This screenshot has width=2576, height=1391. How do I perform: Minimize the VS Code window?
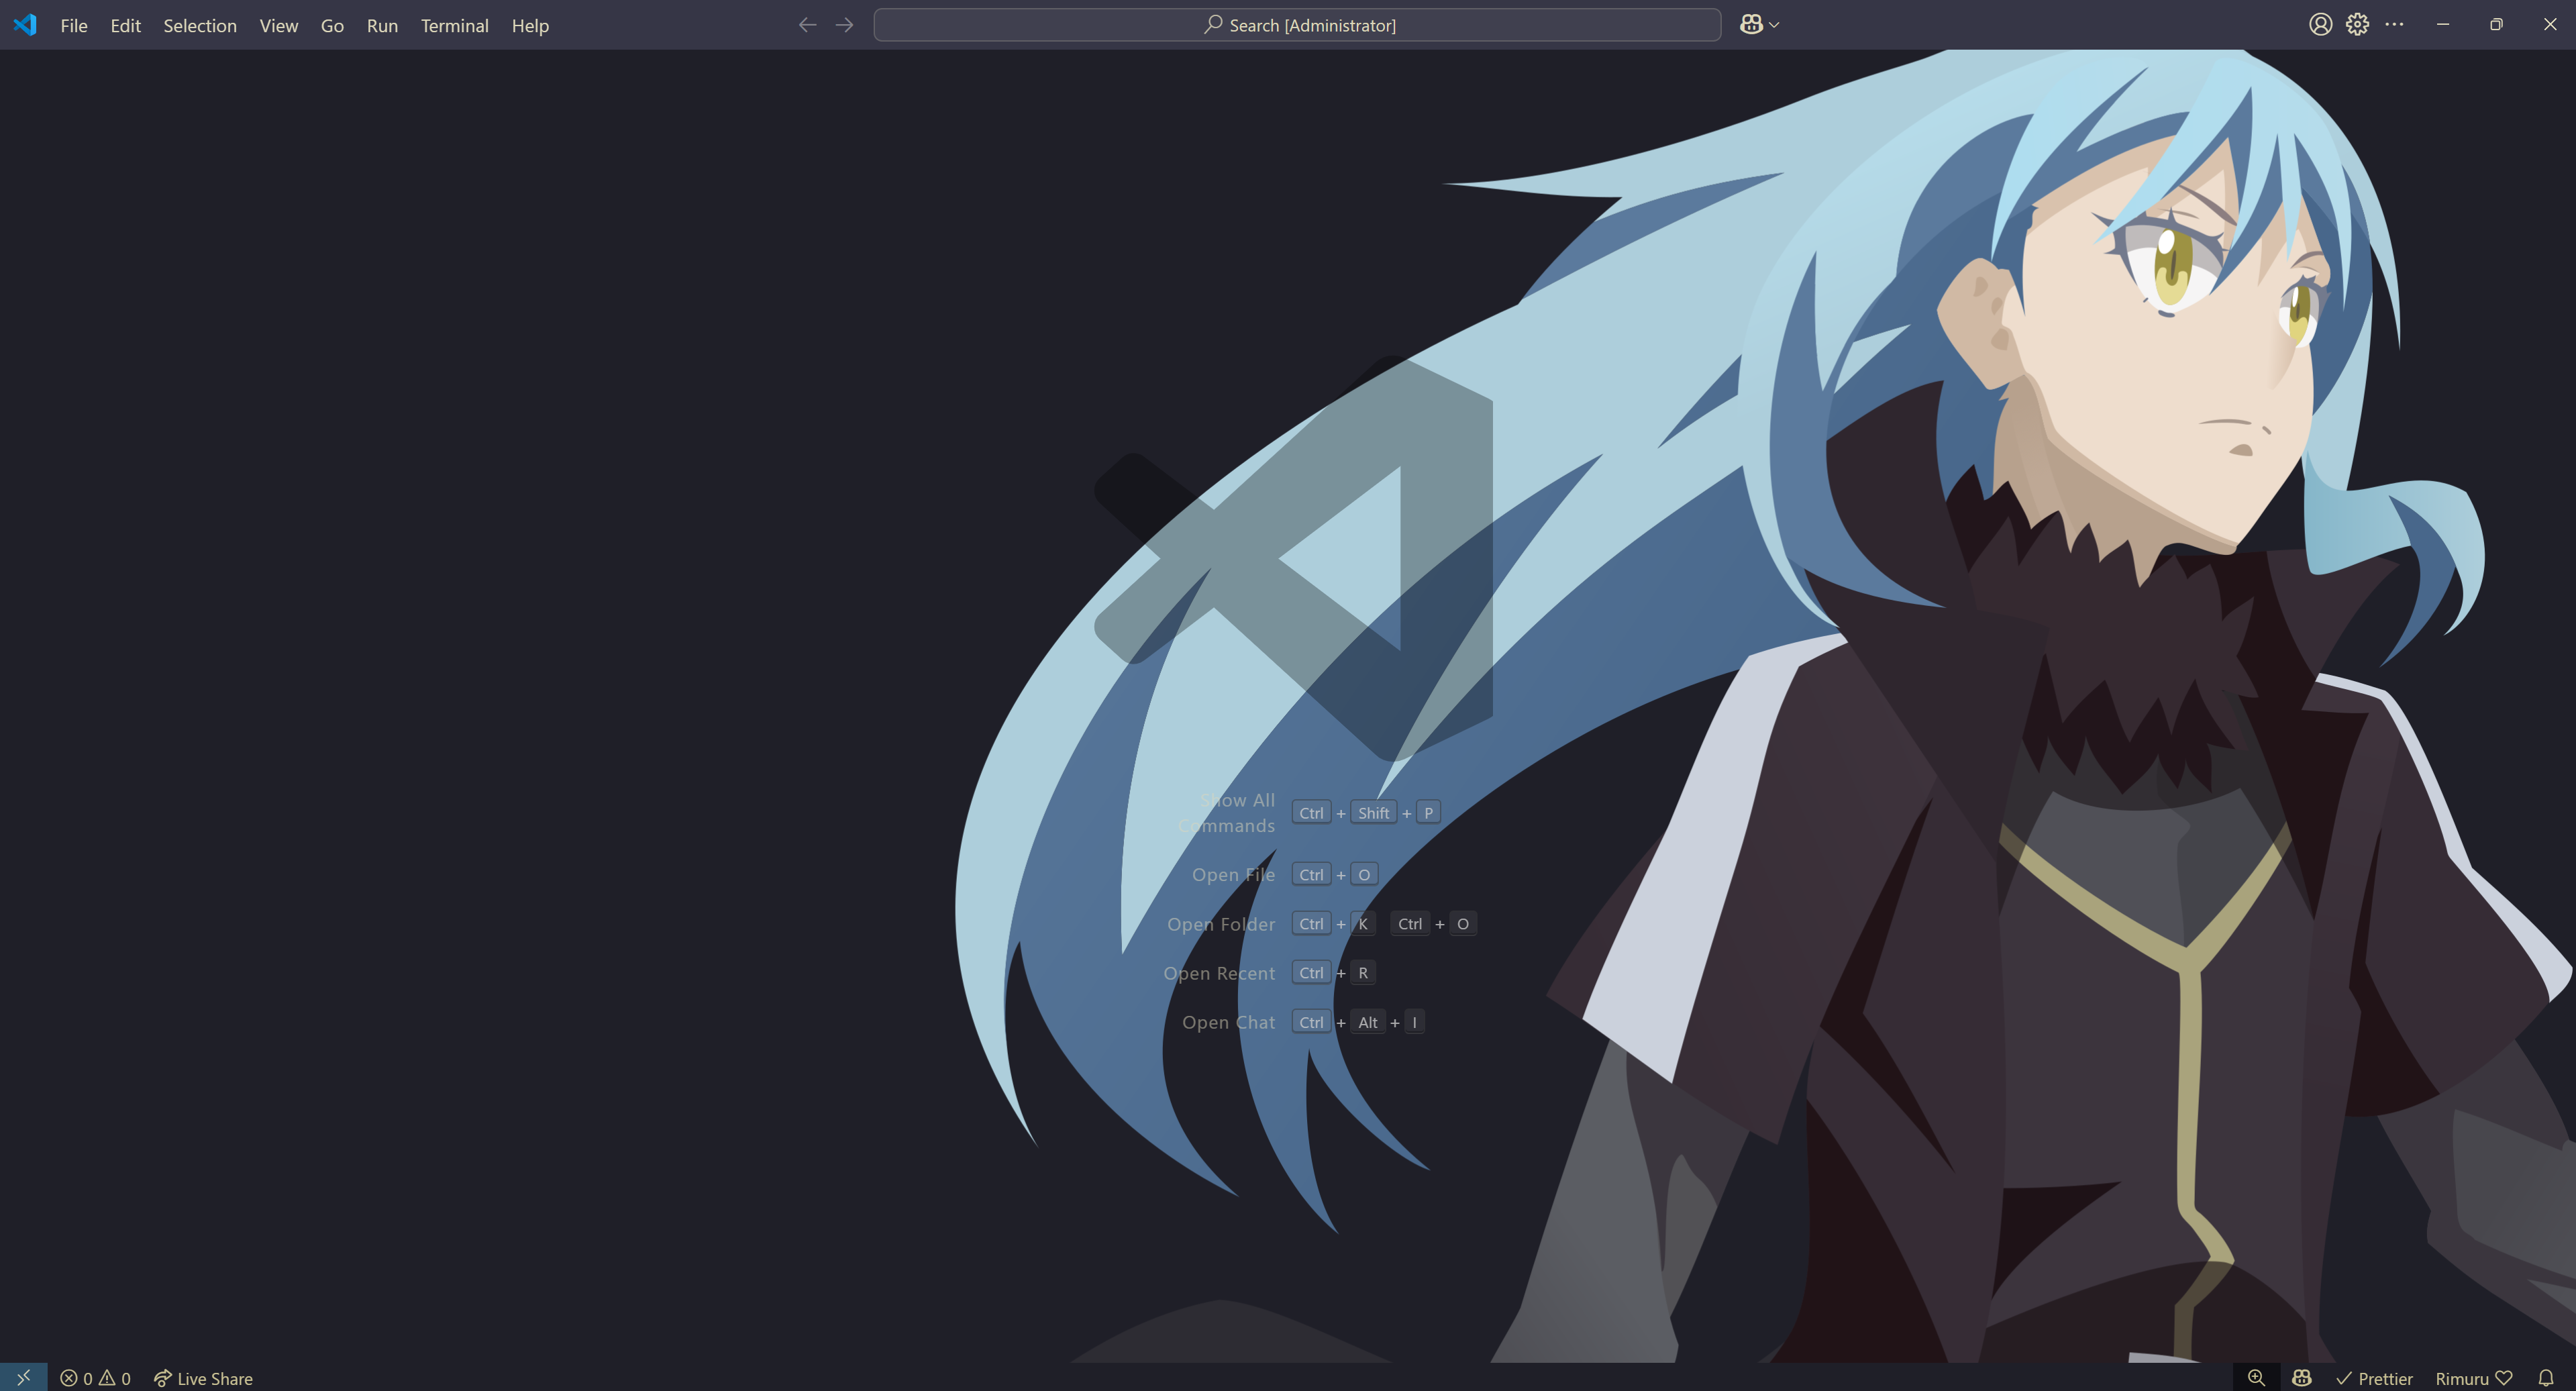click(2443, 25)
